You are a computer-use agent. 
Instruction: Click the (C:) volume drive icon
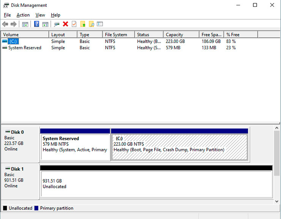click(x=5, y=41)
